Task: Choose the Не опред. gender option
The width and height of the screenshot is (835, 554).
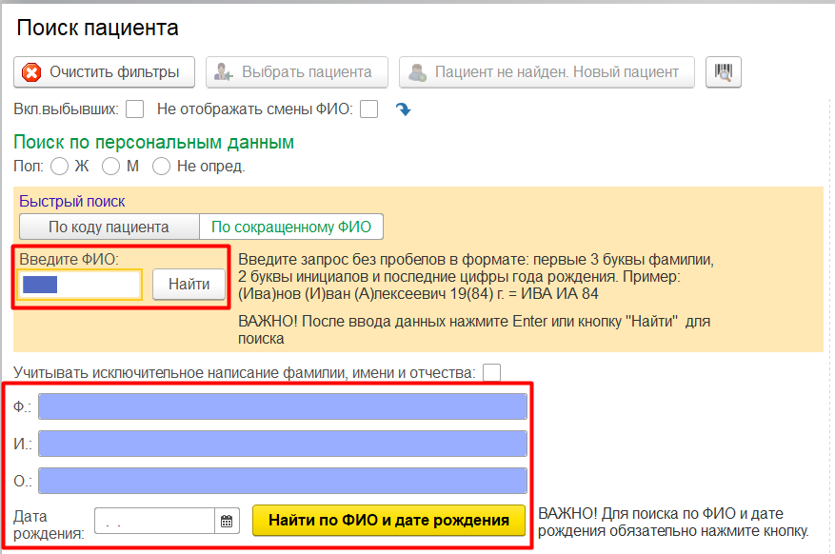Action: (162, 167)
